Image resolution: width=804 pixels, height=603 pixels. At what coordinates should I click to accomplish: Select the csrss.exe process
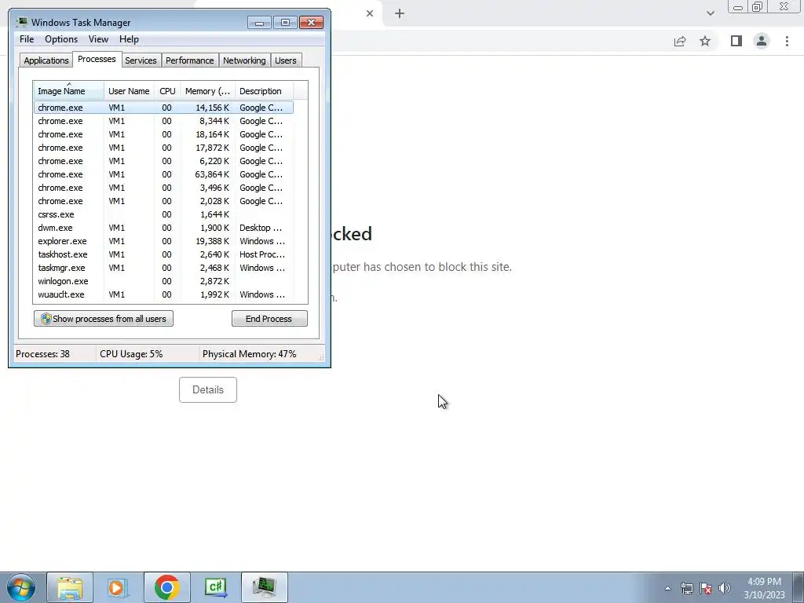(163, 214)
